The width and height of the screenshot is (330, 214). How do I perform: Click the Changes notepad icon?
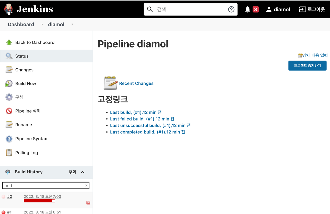click(x=9, y=70)
